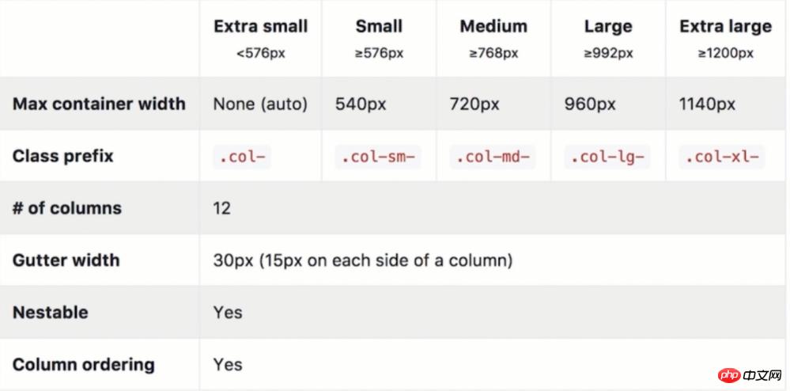Screen dimensions: 790x391
Task: Select the Medium column header
Action: (x=493, y=26)
